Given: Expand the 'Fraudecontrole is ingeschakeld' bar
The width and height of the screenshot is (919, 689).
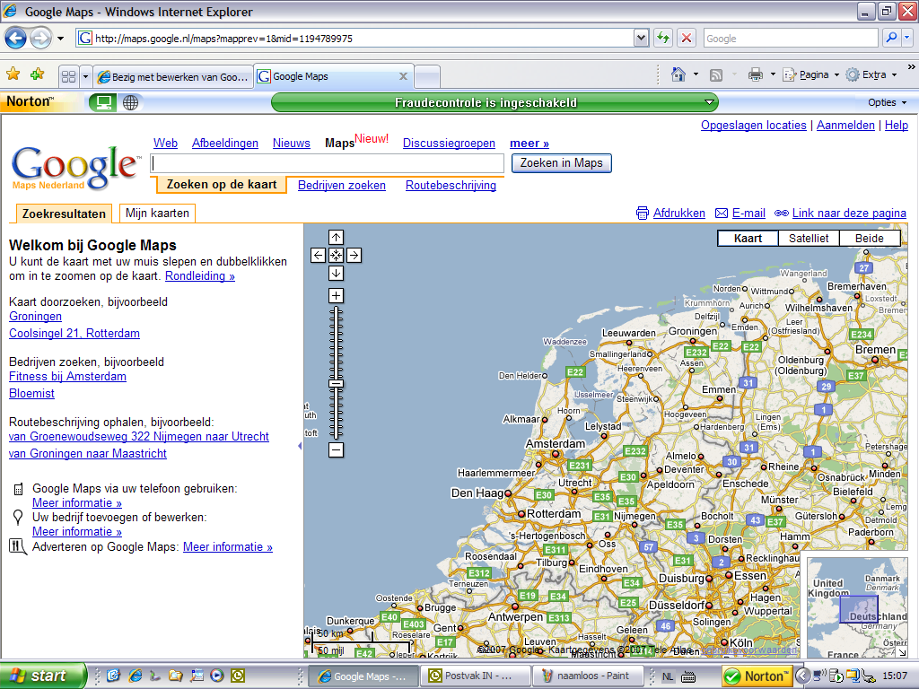Looking at the screenshot, I should 495,102.
